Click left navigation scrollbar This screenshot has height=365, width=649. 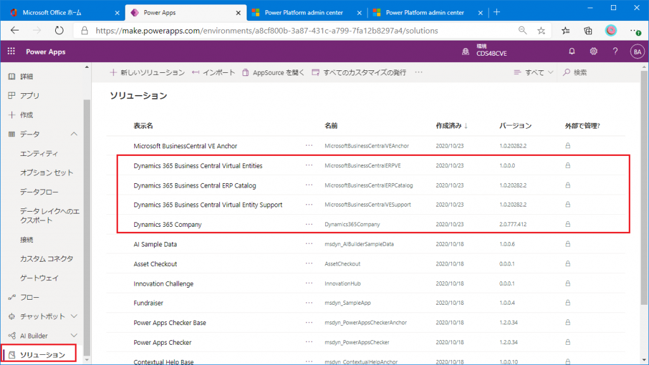(x=86, y=227)
